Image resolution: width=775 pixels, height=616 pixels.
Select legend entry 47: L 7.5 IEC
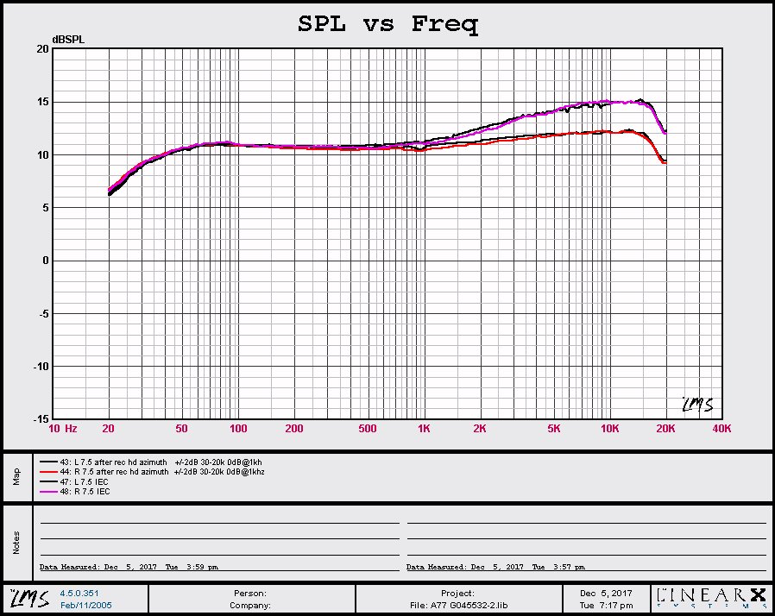85,481
